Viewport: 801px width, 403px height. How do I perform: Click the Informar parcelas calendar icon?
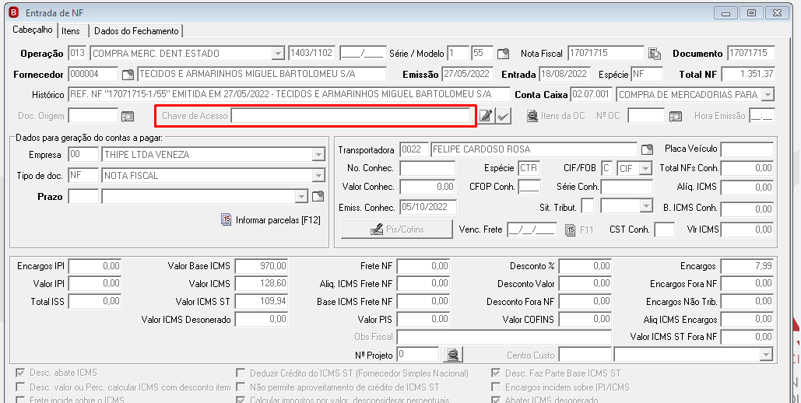[x=226, y=219]
